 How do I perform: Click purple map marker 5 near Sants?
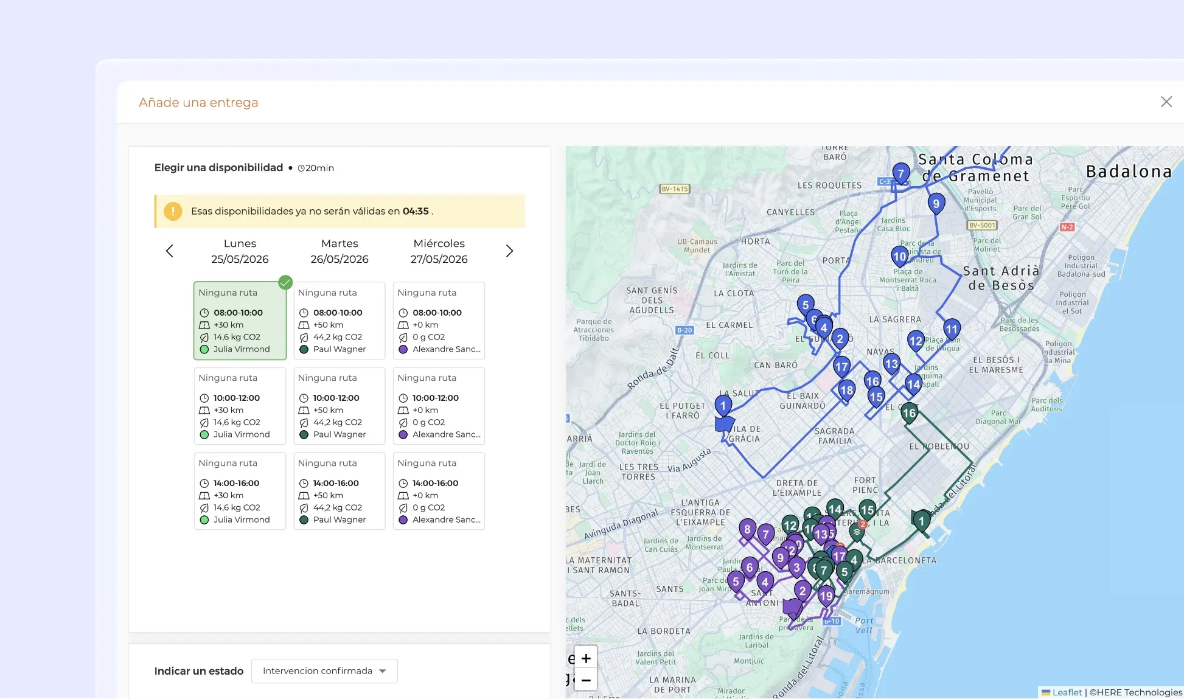(736, 582)
